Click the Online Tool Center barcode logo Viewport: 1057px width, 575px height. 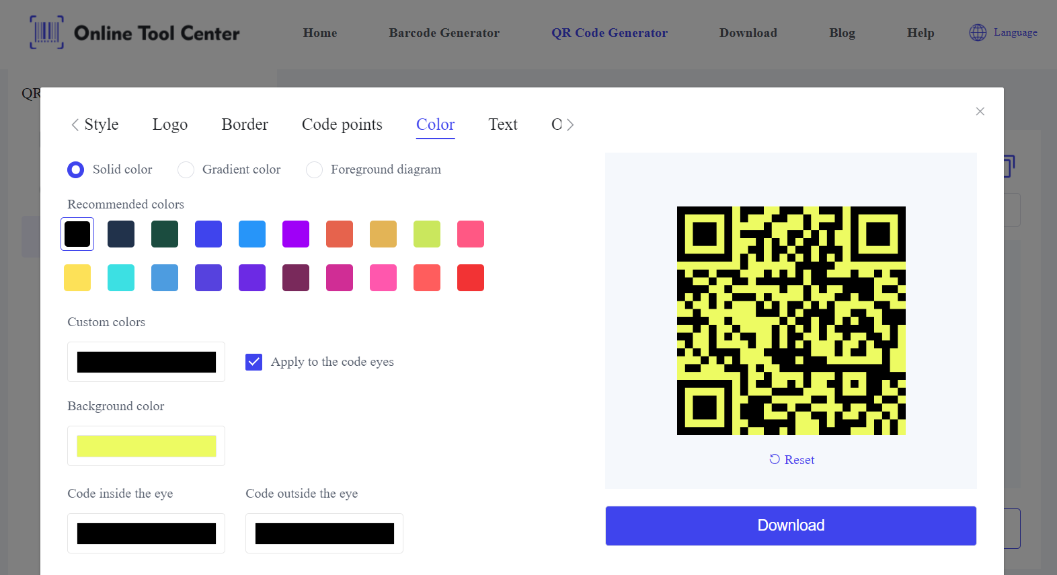[x=47, y=32]
